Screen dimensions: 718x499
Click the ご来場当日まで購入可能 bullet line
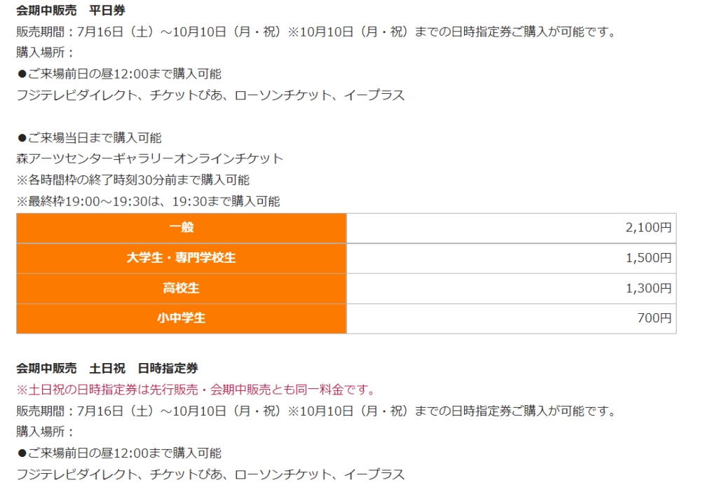[89, 138]
